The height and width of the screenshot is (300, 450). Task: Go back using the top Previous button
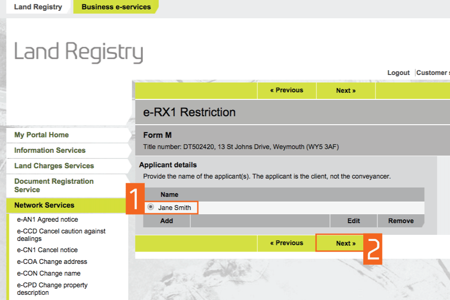tap(286, 90)
